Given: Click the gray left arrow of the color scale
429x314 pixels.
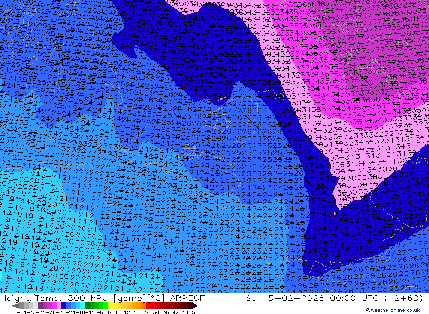Looking at the screenshot, I should 15,305.
